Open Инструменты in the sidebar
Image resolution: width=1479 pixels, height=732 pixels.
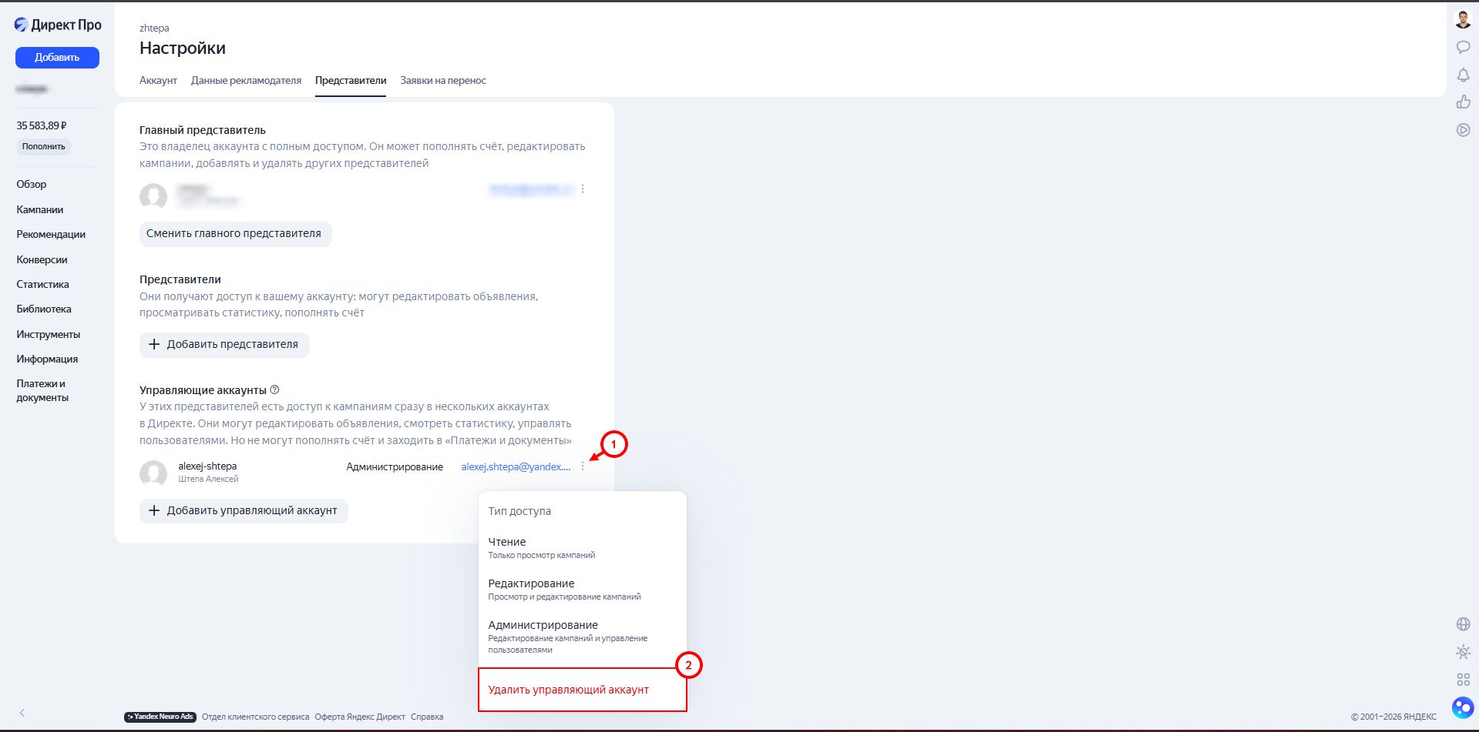click(49, 334)
